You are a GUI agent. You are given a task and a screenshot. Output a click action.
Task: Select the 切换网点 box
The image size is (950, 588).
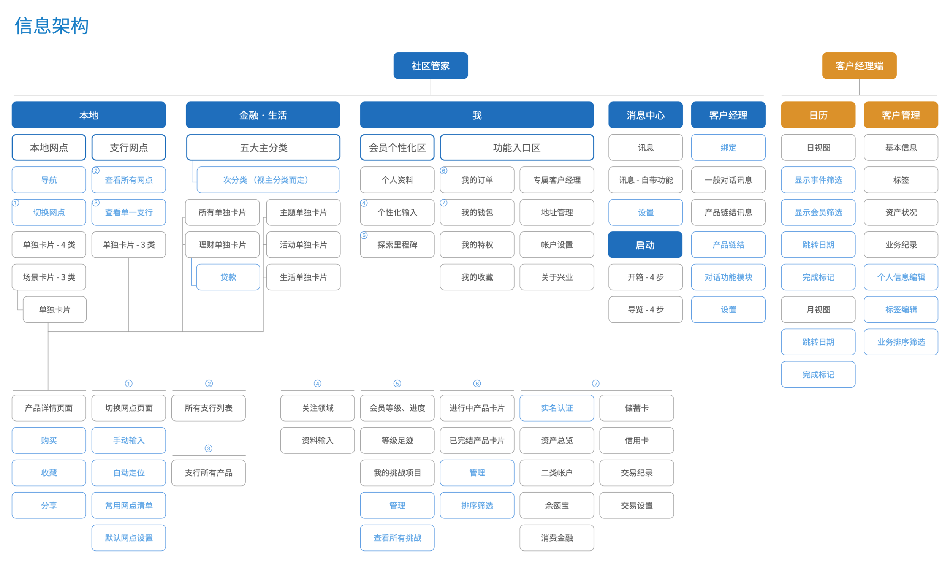[49, 212]
